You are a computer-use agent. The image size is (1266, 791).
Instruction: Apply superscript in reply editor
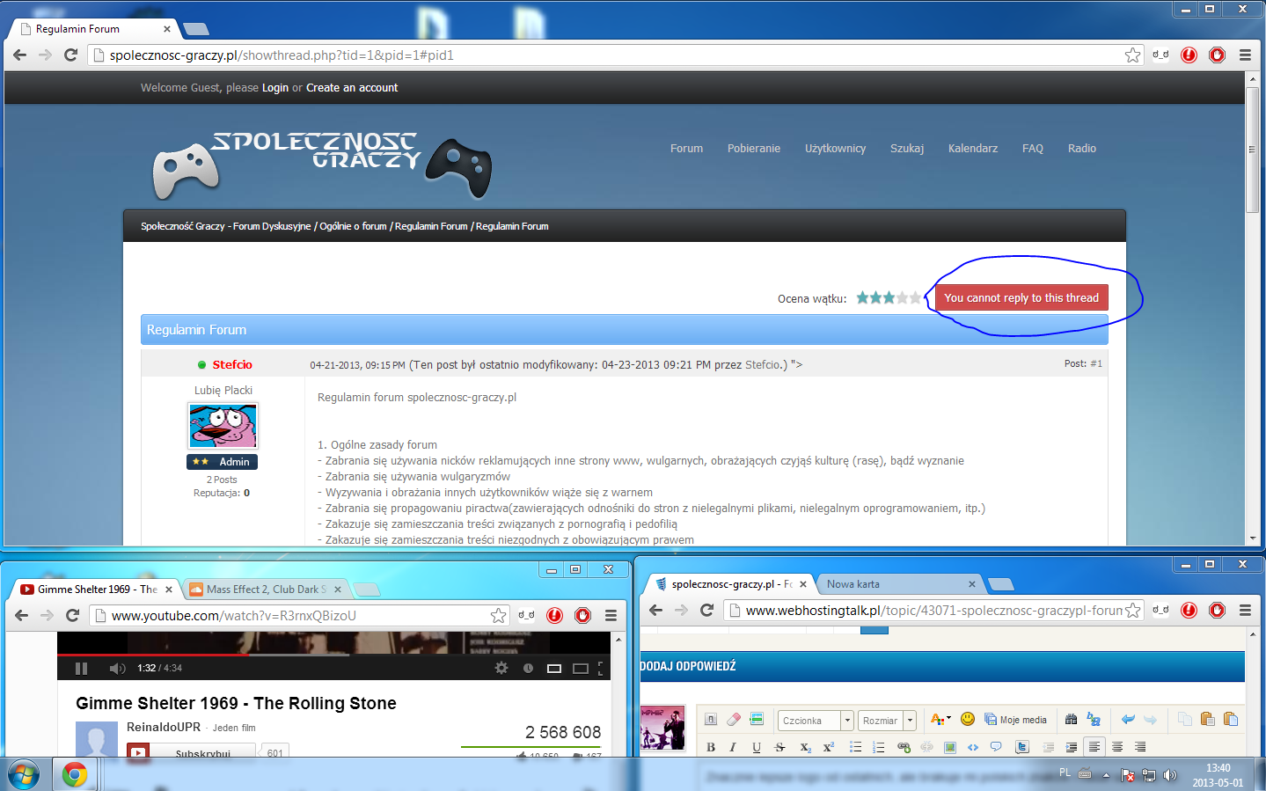(828, 747)
